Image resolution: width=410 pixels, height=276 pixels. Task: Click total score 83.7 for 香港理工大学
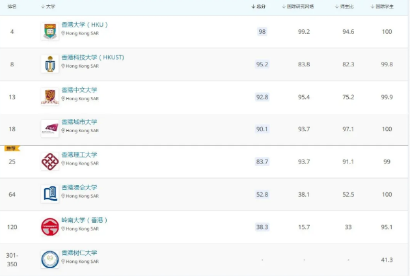point(262,161)
